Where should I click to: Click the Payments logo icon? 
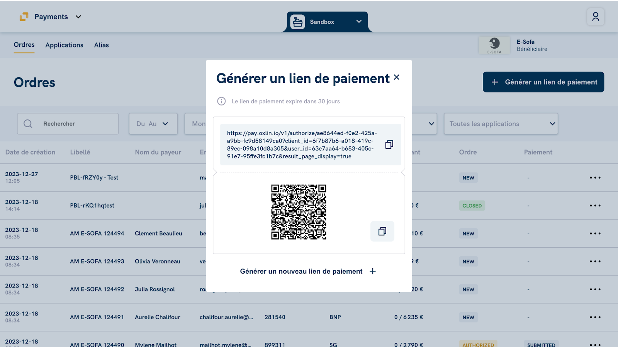[x=24, y=17]
